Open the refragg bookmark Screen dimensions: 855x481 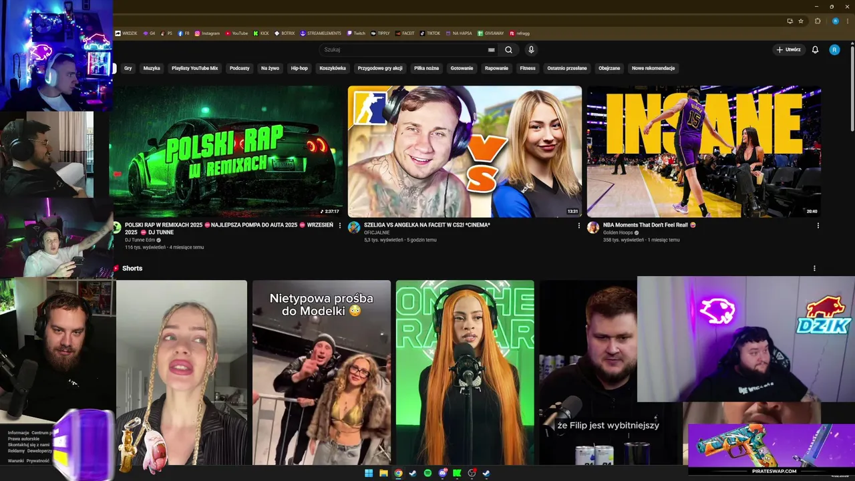tap(520, 33)
